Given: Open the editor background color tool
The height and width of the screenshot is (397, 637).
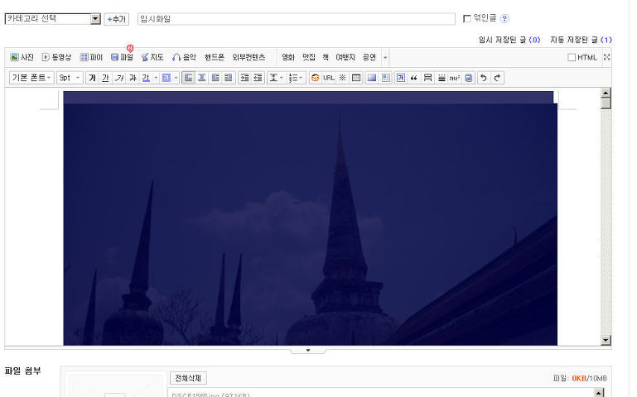Looking at the screenshot, I should click(372, 78).
